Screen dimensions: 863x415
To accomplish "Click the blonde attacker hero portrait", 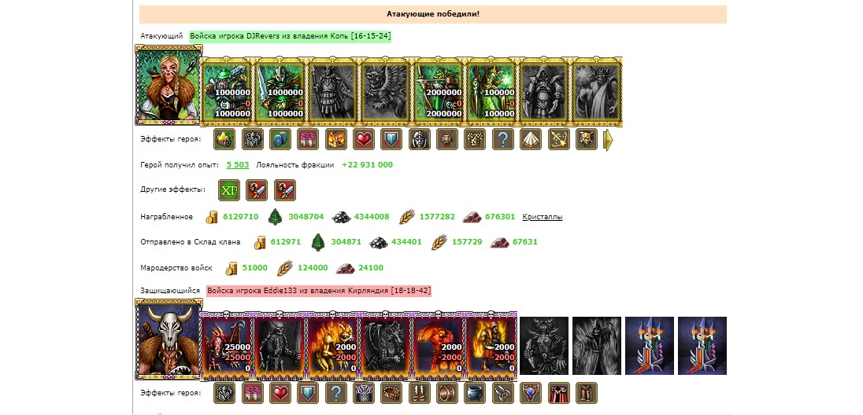I will pyautogui.click(x=169, y=85).
